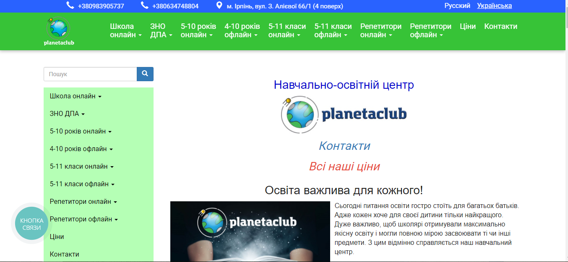Click the phone icon beside +380634748804
The image size is (568, 262).
[145, 5]
